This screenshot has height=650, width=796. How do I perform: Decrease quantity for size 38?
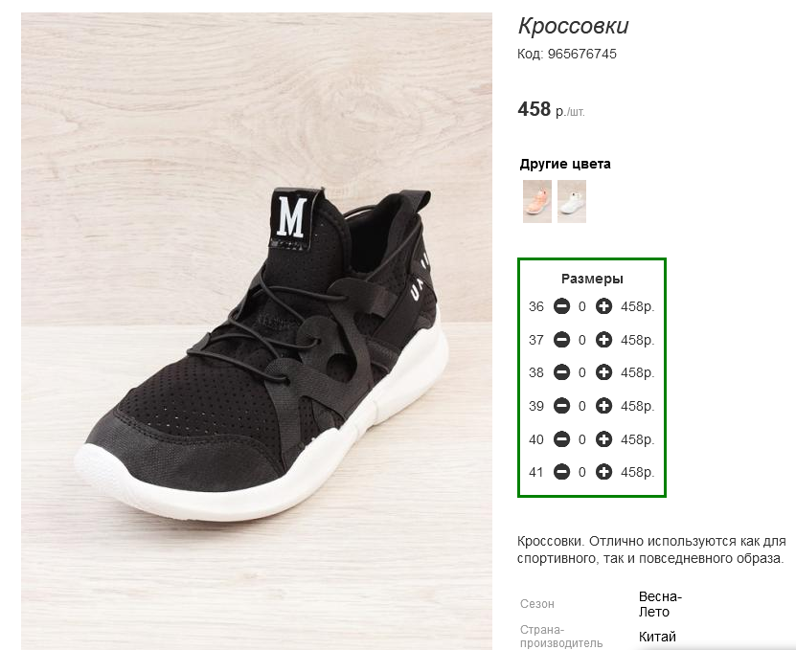tap(561, 372)
